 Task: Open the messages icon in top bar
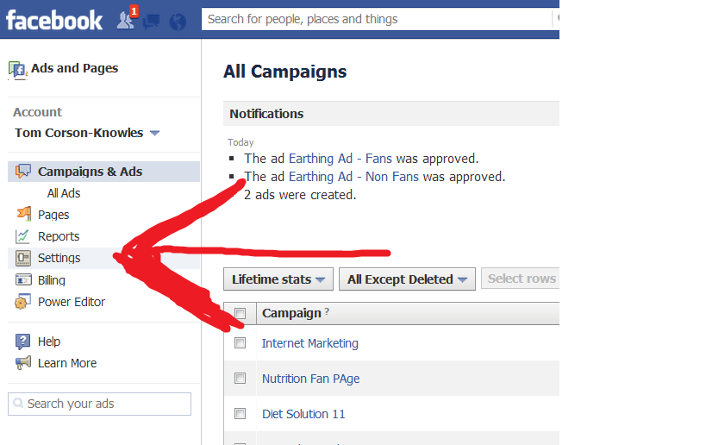[x=152, y=21]
